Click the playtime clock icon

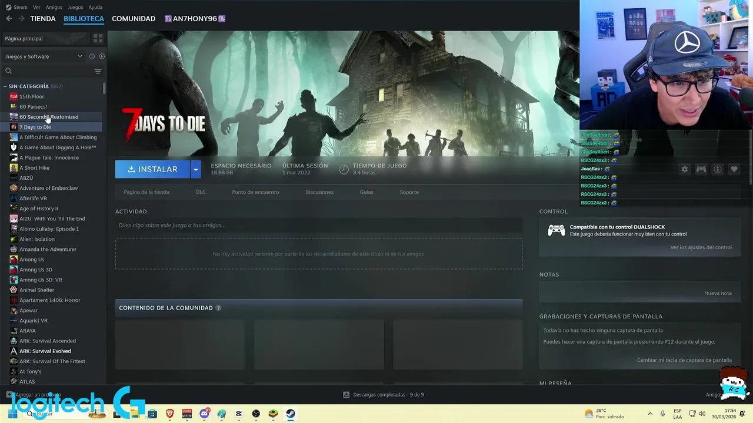pos(344,169)
